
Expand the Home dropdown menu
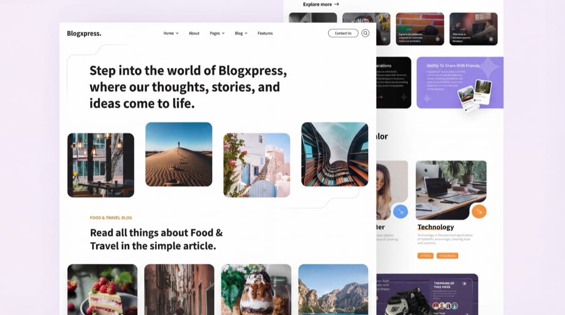point(171,33)
